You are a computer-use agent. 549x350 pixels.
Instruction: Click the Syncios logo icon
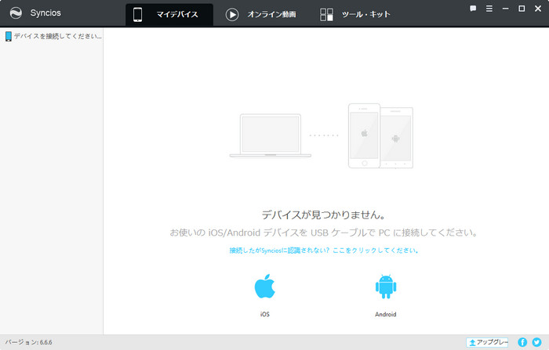[16, 13]
